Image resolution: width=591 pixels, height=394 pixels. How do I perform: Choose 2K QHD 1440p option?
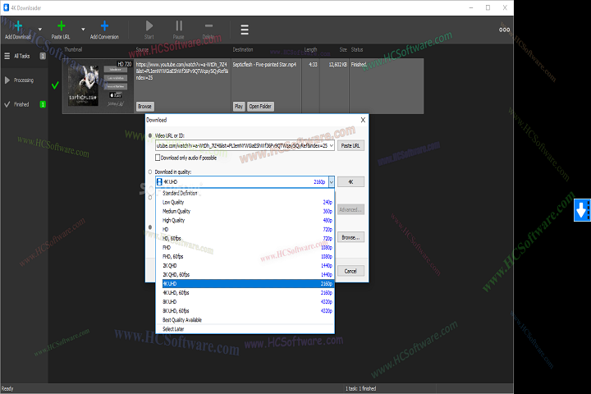coord(245,265)
